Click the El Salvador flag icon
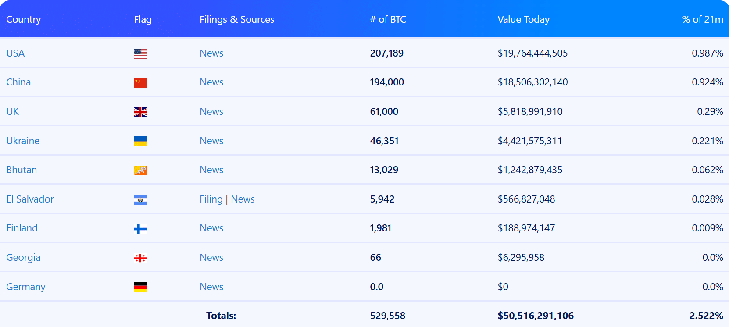The width and height of the screenshot is (729, 327). pyautogui.click(x=140, y=200)
